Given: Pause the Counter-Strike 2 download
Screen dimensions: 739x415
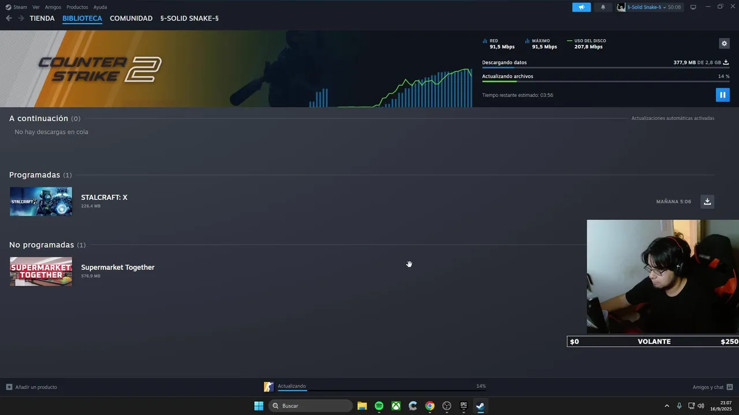Looking at the screenshot, I should 722,95.
